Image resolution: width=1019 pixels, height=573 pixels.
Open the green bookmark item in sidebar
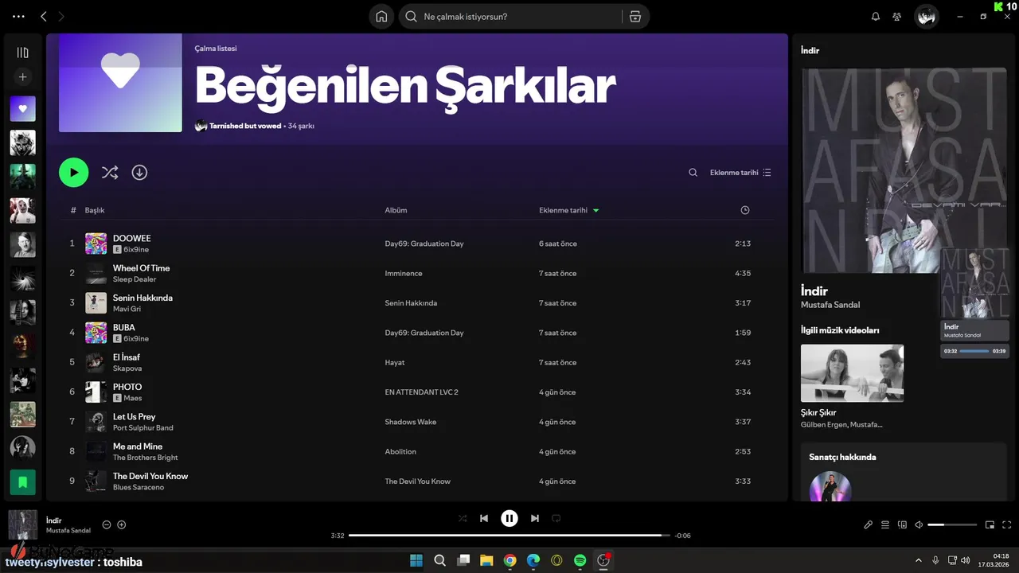tap(22, 481)
